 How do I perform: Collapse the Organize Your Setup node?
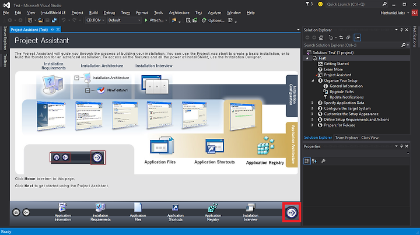click(x=313, y=80)
